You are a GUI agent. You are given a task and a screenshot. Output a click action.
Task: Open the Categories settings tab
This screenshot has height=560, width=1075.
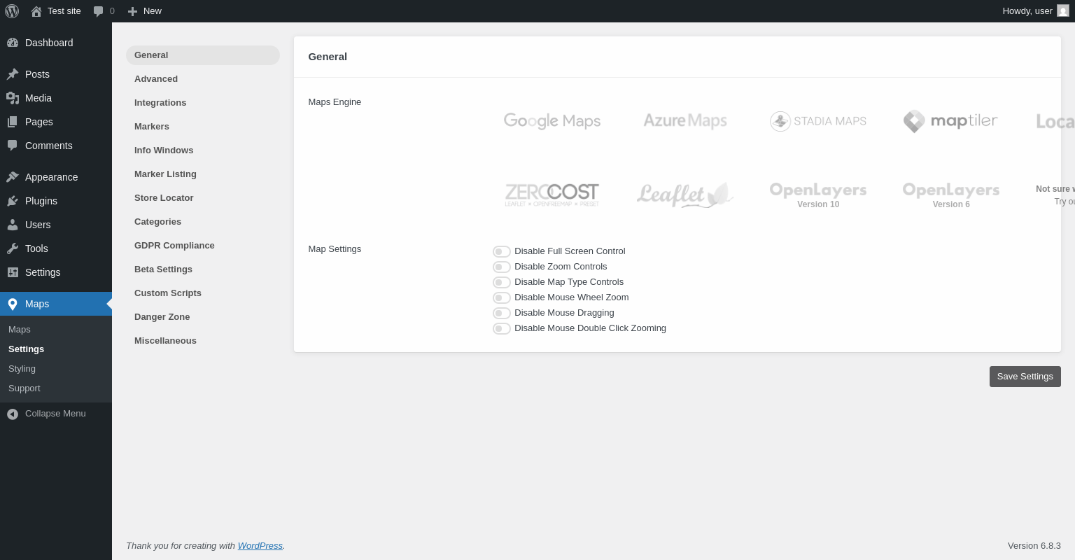[203, 222]
